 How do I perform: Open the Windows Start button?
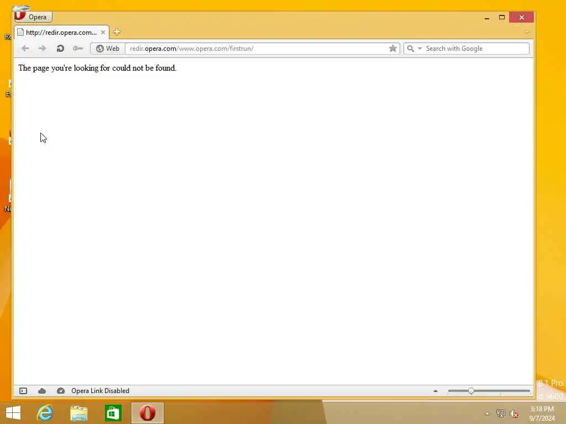point(13,413)
